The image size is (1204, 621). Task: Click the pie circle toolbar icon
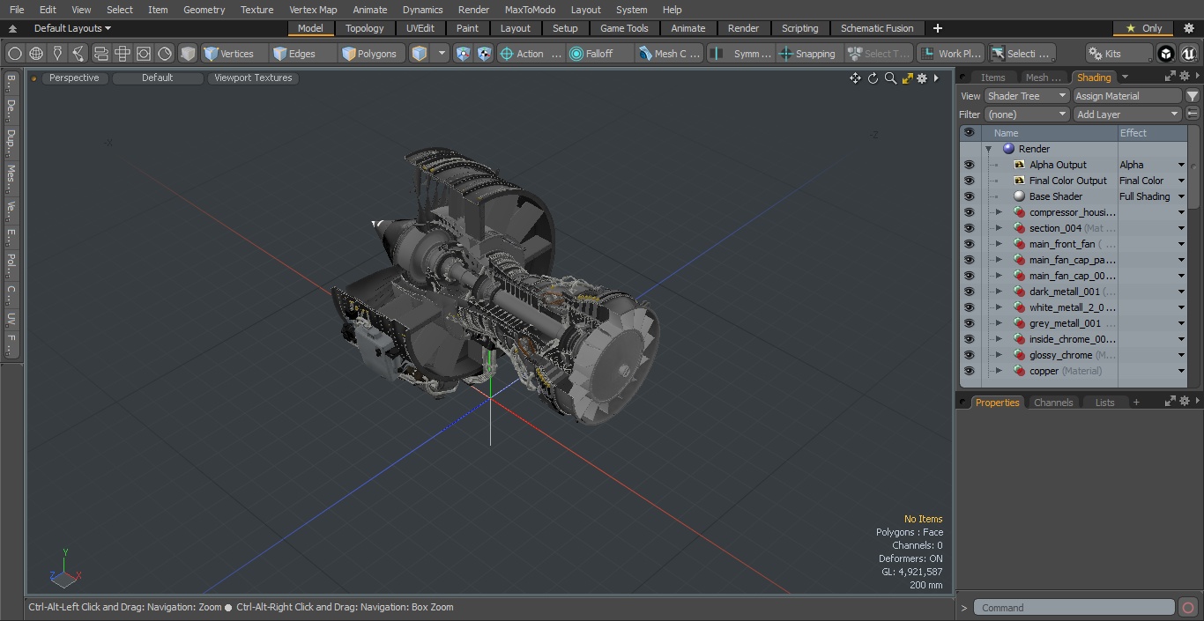click(x=165, y=54)
